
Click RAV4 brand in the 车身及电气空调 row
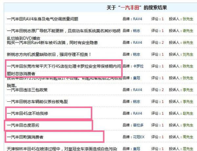pyautogui.click(x=138, y=19)
